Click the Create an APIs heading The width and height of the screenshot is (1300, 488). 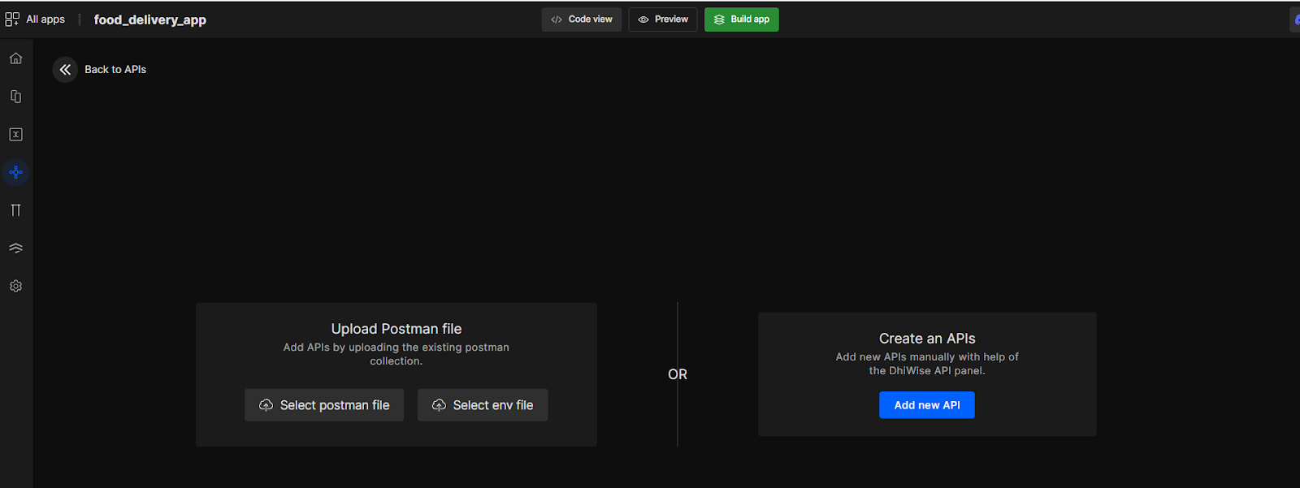point(927,339)
